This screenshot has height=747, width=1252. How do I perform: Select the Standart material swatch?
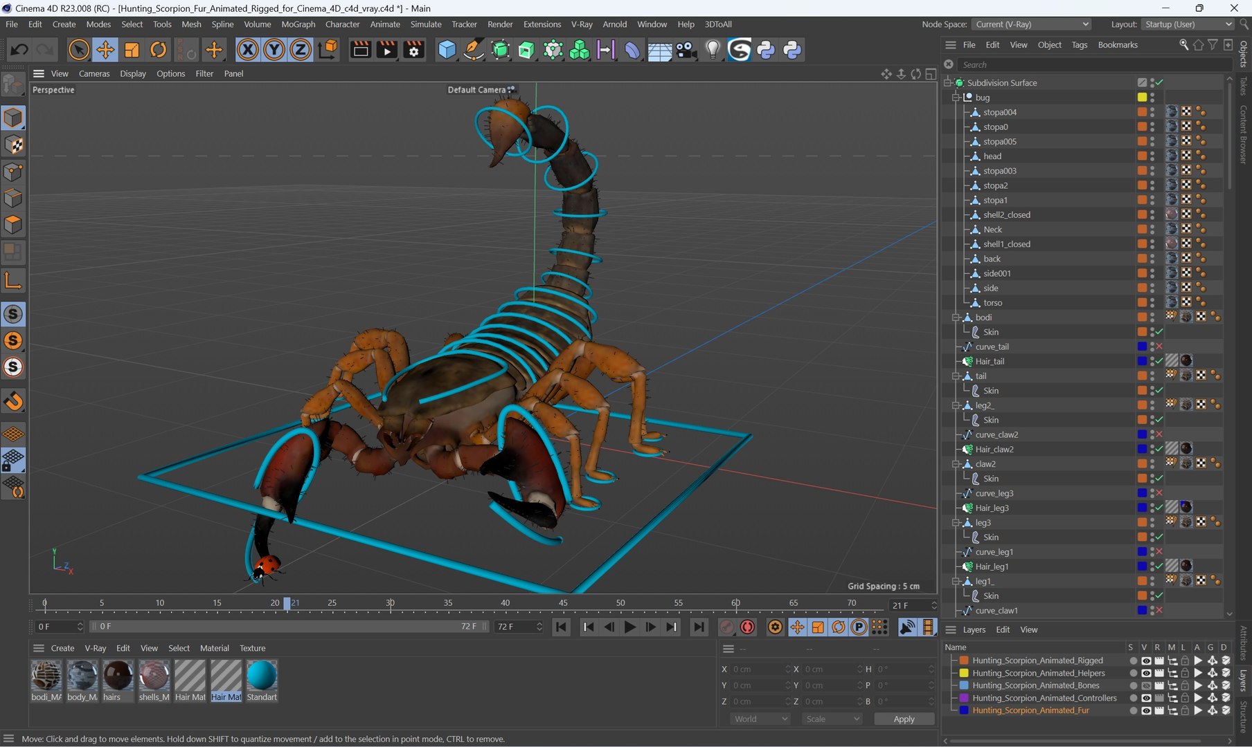[x=262, y=676]
